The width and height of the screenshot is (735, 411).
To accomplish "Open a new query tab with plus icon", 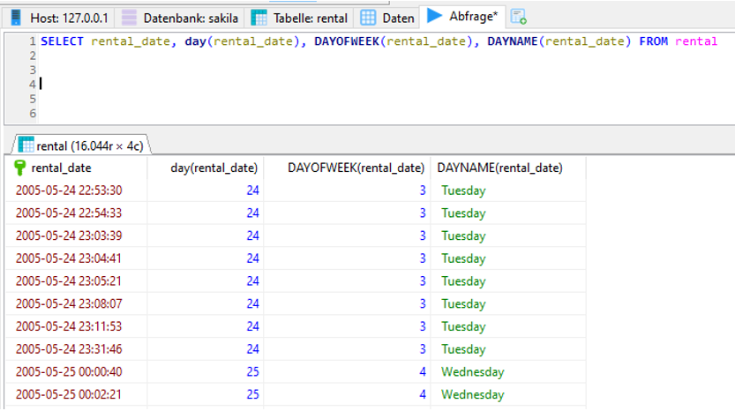I will coord(519,18).
